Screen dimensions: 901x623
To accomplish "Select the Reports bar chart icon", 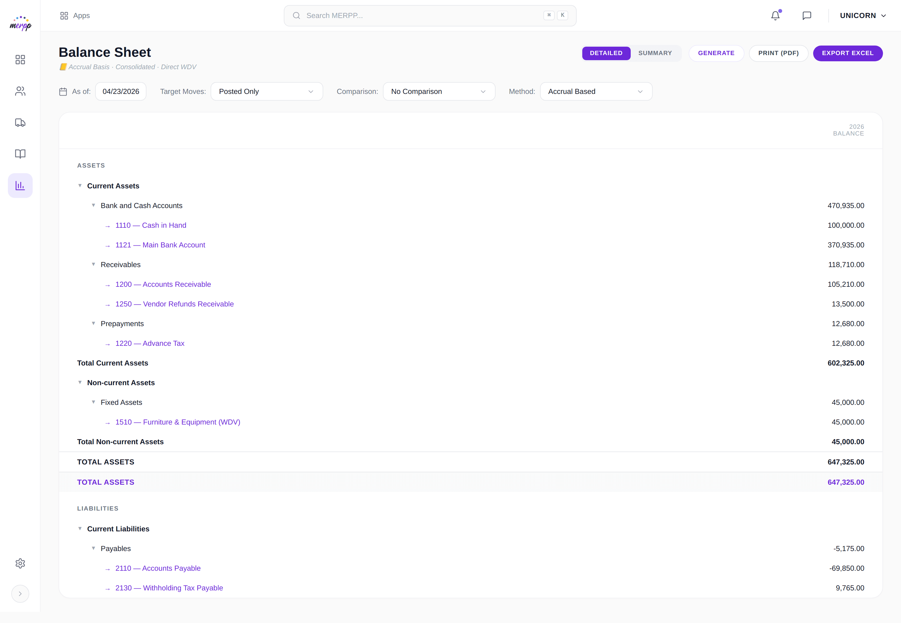I will click(x=20, y=186).
